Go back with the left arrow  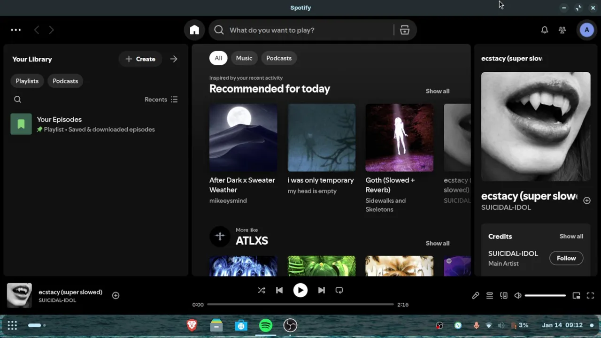tap(37, 30)
